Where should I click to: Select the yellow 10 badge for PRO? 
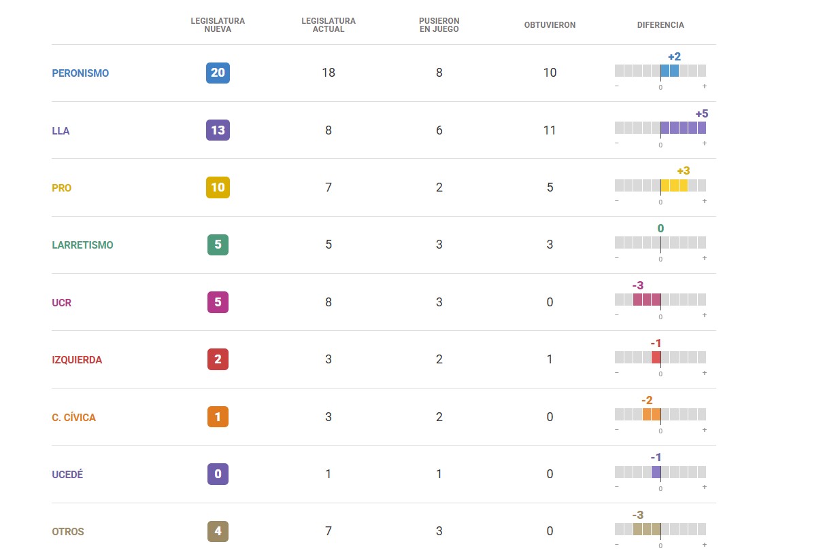(218, 187)
